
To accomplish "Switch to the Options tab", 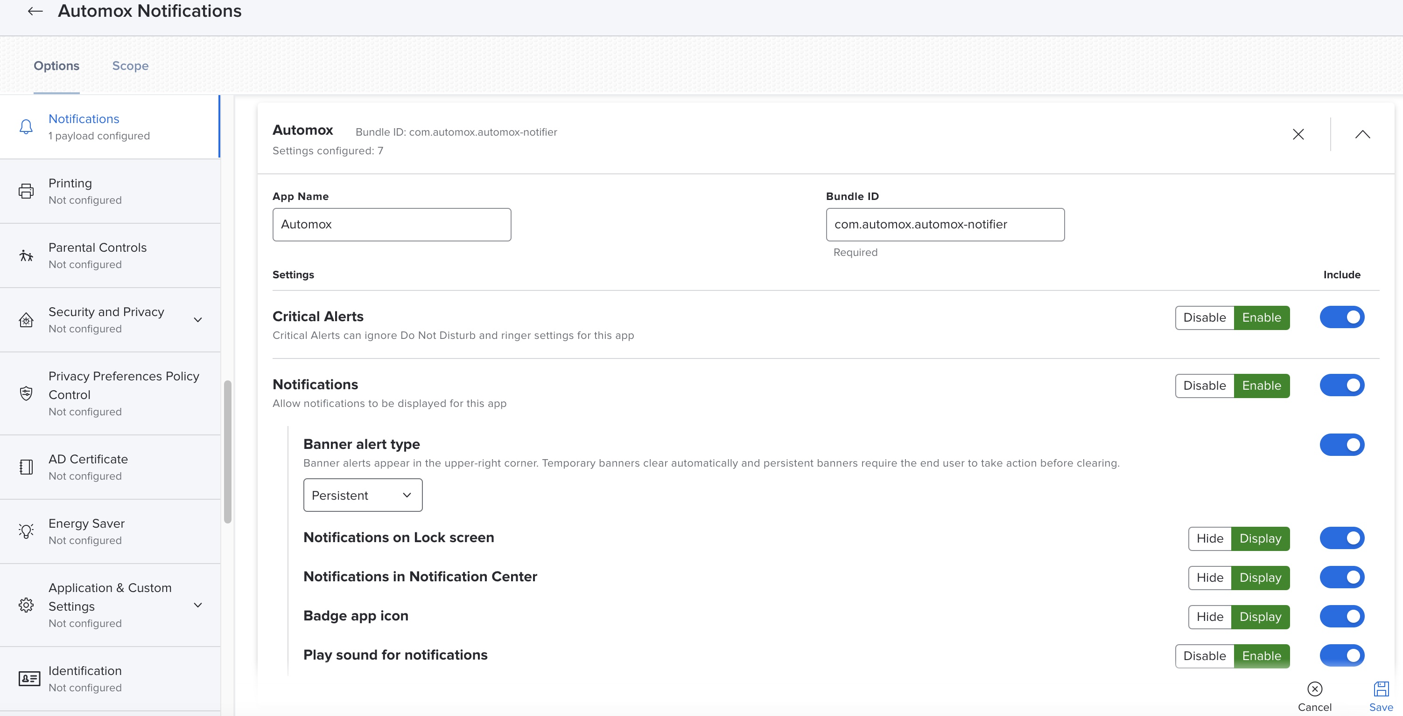I will pyautogui.click(x=56, y=66).
